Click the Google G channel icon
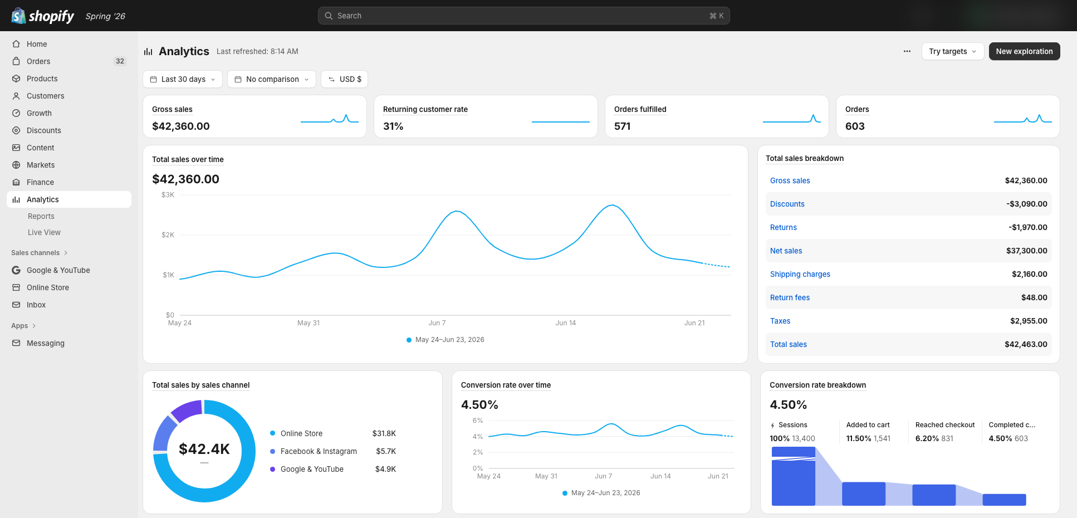The height and width of the screenshot is (518, 1077). point(16,270)
